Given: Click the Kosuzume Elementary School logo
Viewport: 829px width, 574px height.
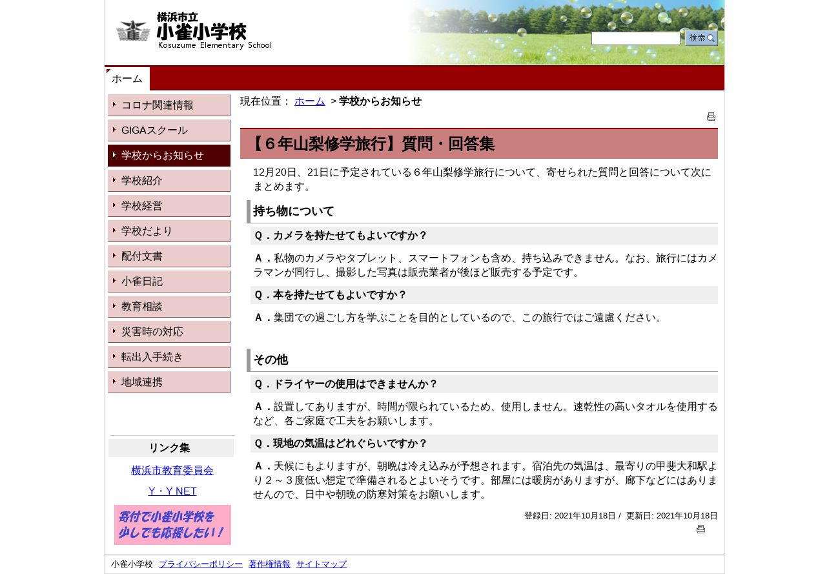Looking at the screenshot, I should (x=194, y=30).
